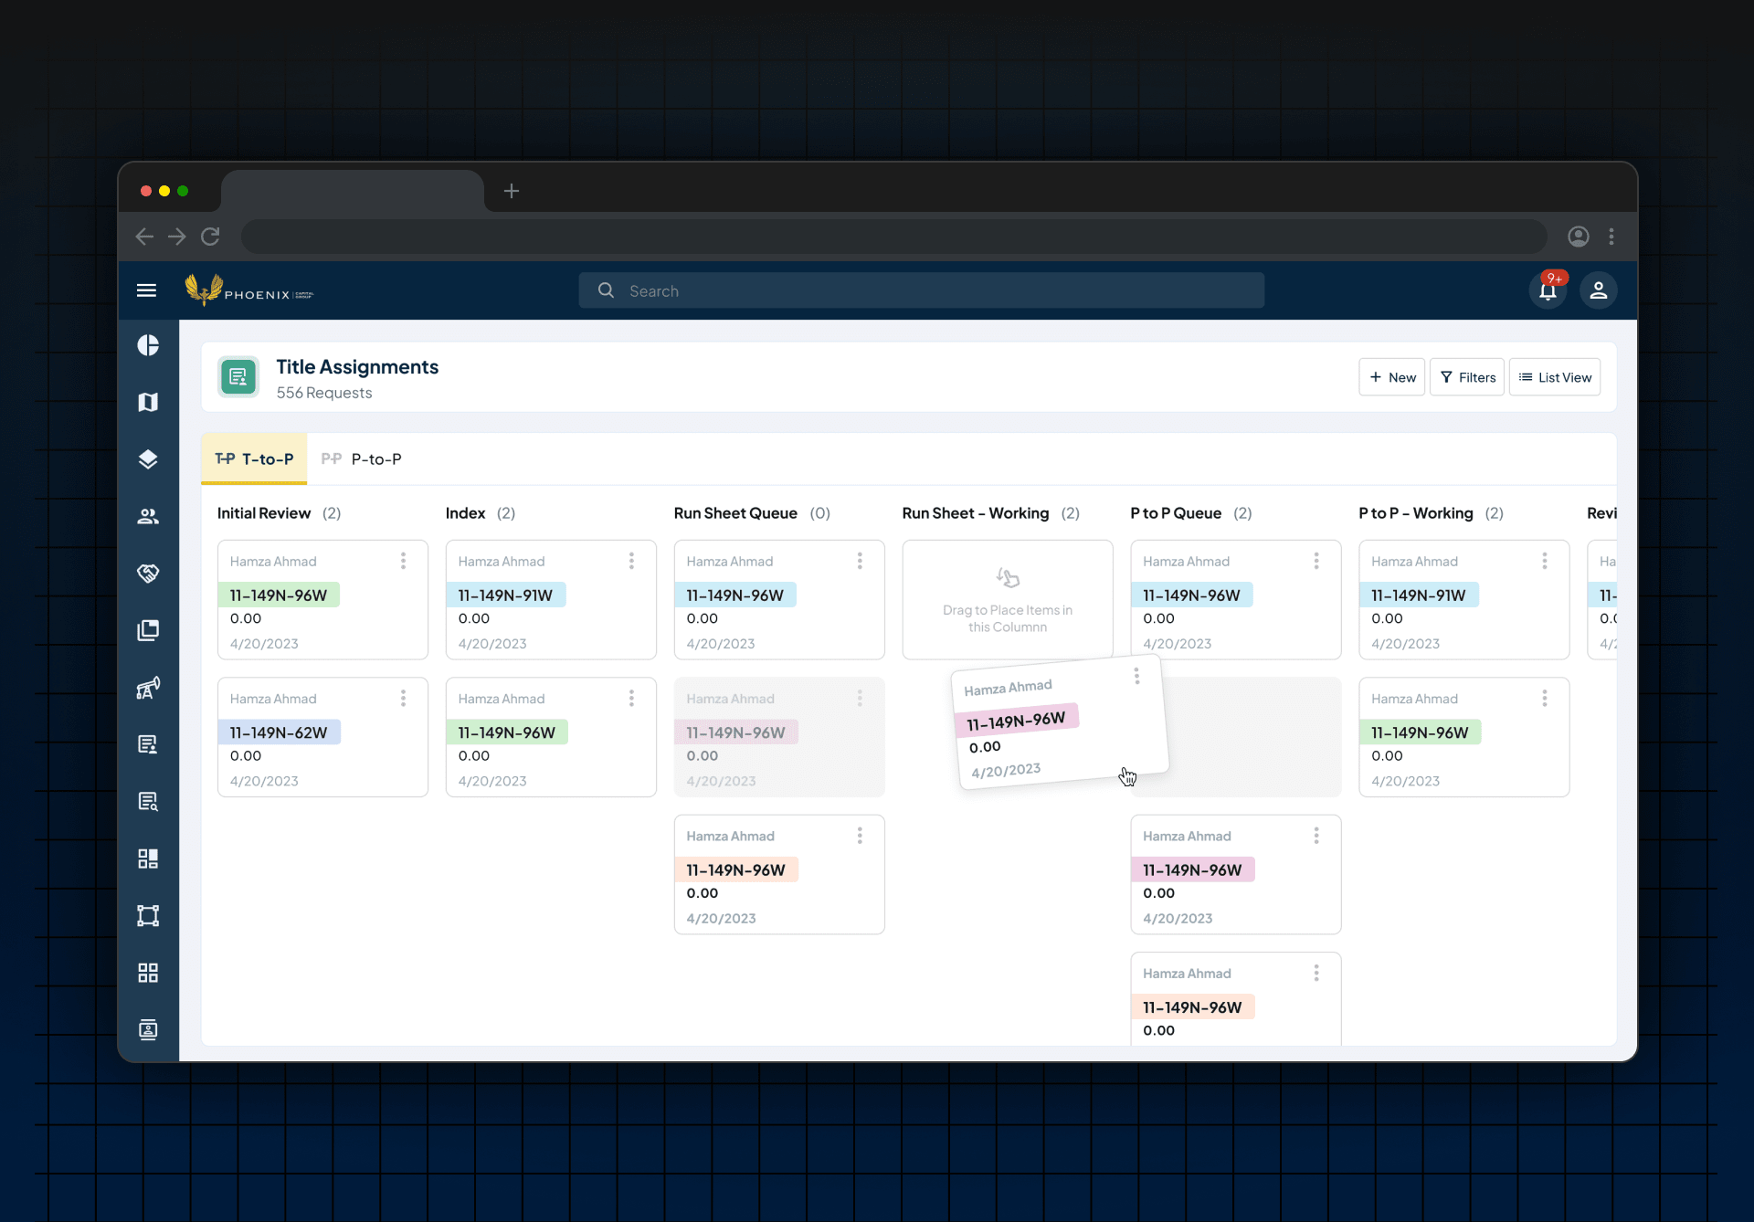Open the contact badge sidebar icon

click(x=148, y=1029)
